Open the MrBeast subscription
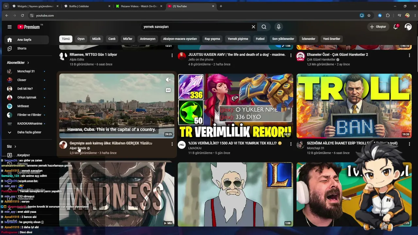The image size is (418, 235). (x=27, y=106)
